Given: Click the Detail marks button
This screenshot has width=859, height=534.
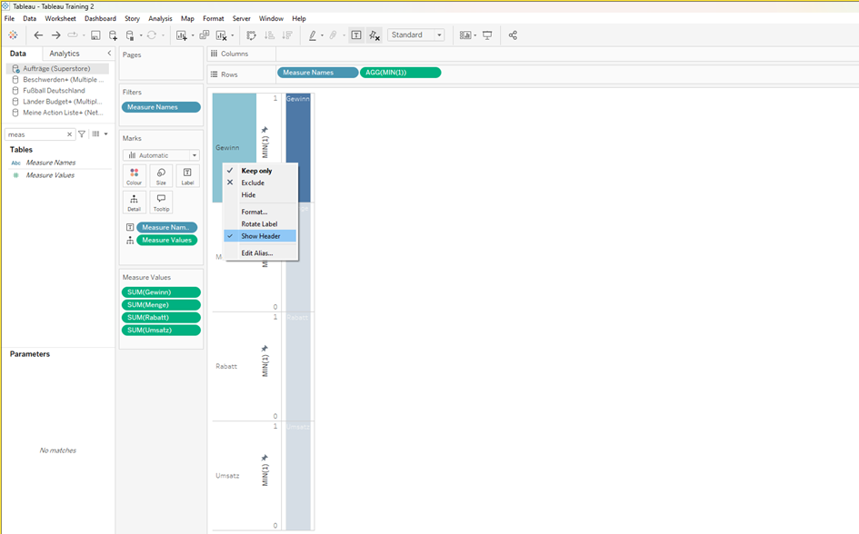Looking at the screenshot, I should pos(135,203).
